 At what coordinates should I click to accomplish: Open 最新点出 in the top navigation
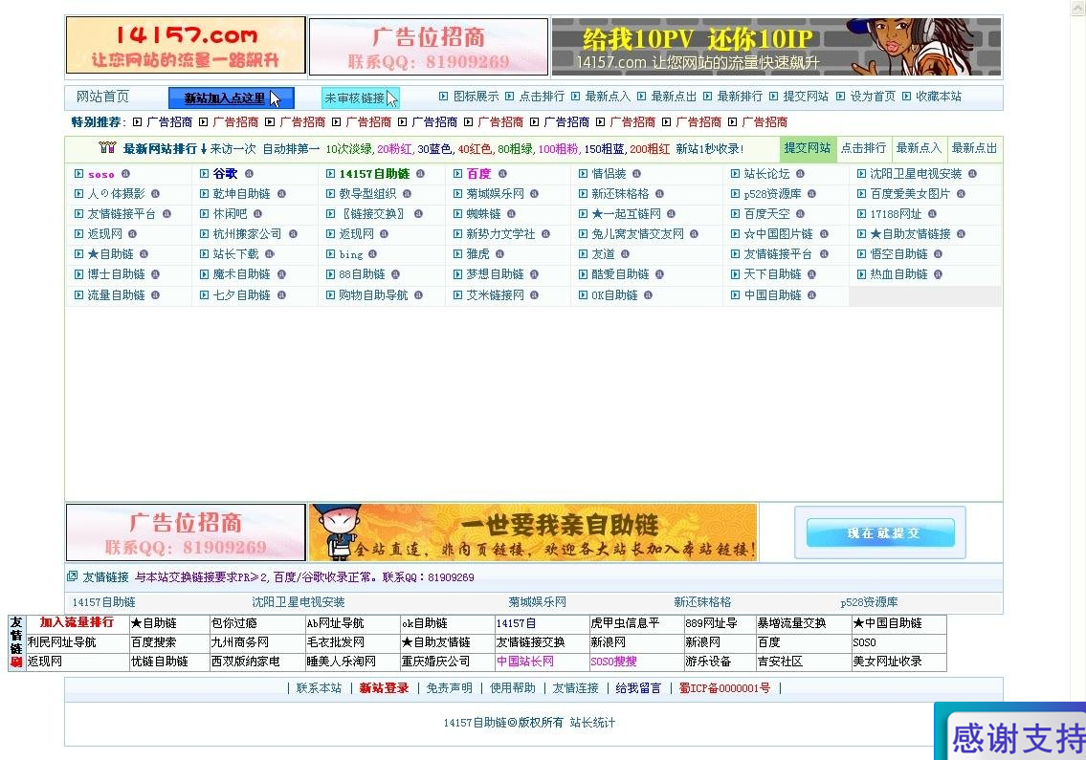coord(674,97)
